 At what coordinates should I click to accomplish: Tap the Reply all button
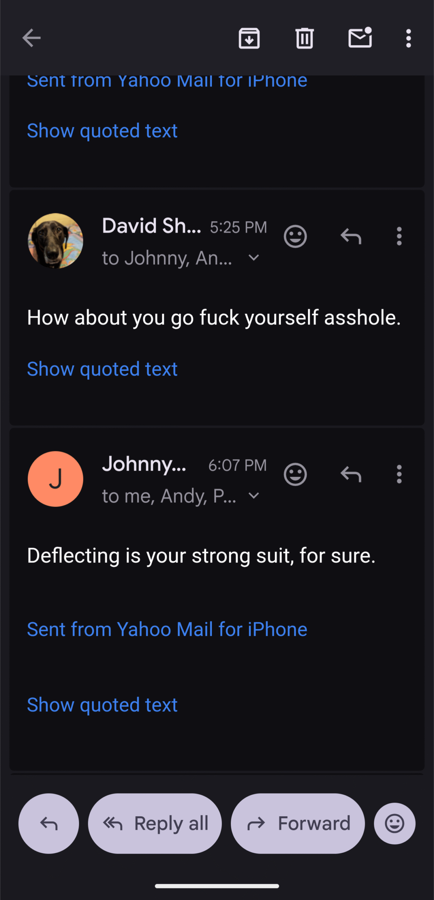tap(155, 823)
